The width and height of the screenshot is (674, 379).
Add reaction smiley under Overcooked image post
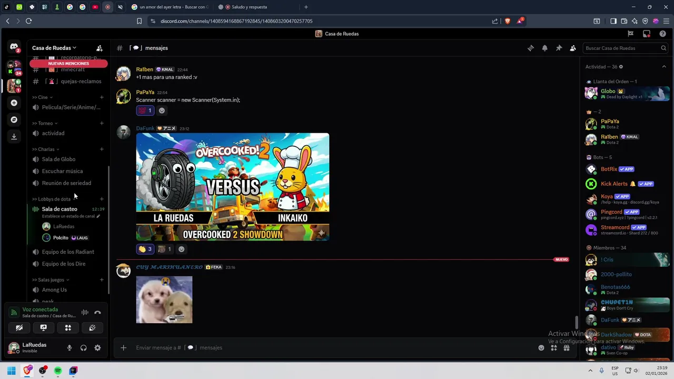pyautogui.click(x=182, y=249)
